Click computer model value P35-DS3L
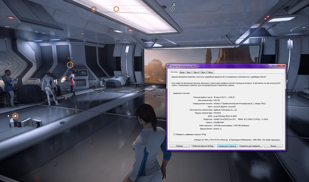The image size is (309, 182). click(x=217, y=113)
